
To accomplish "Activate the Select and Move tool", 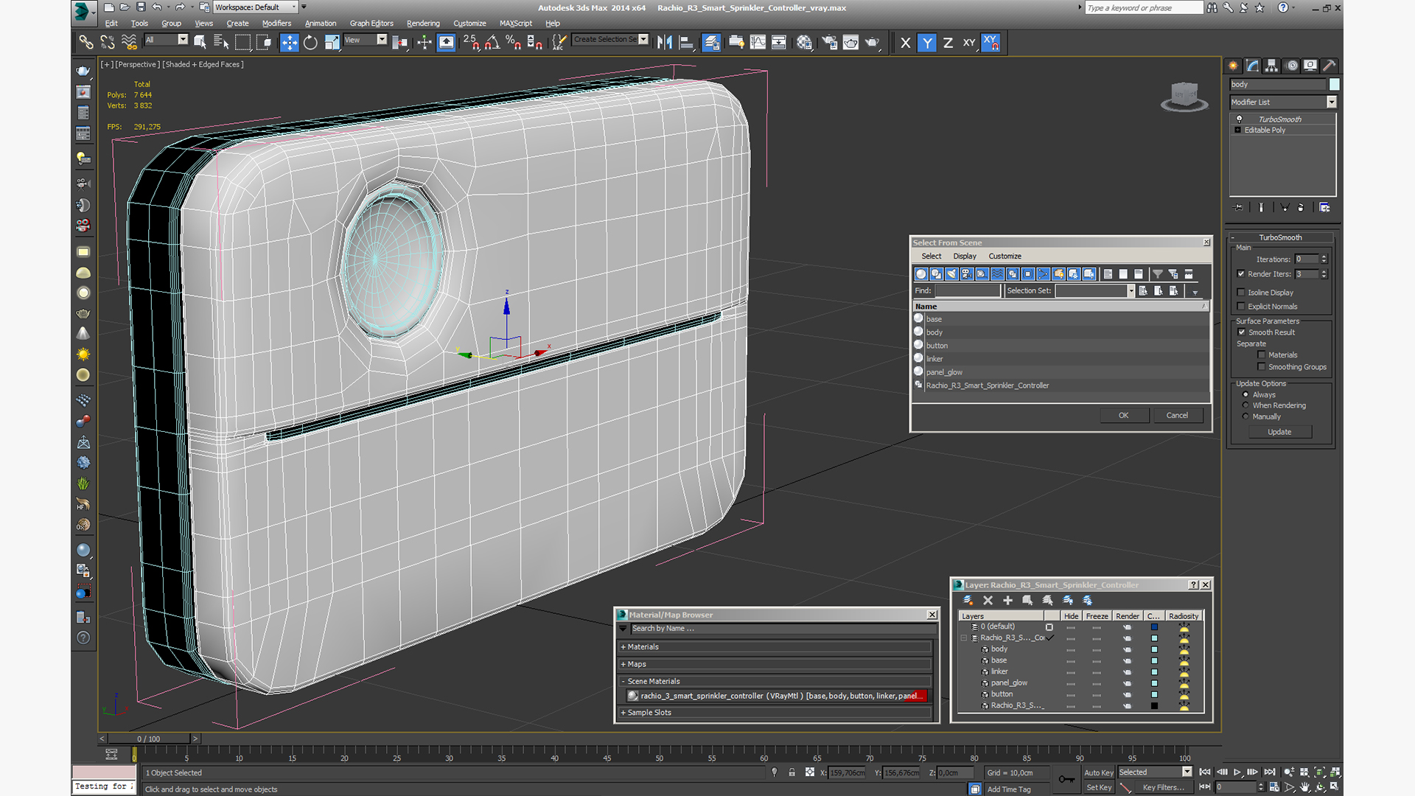I will (289, 43).
